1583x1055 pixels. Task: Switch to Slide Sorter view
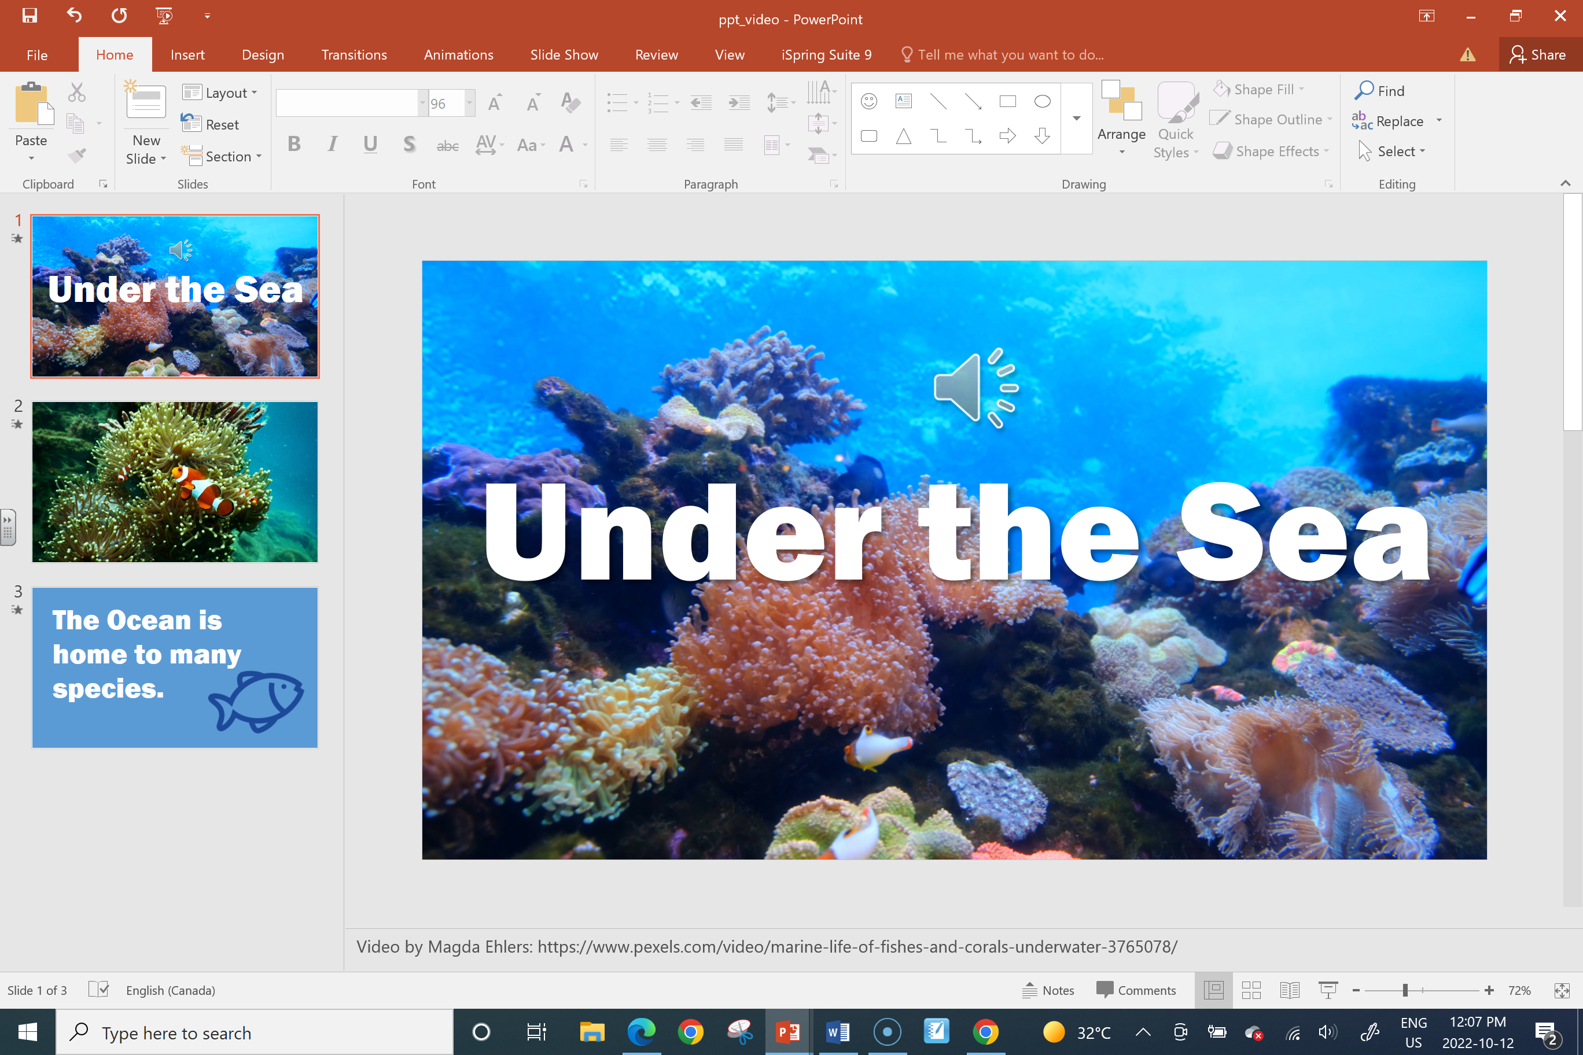(1251, 990)
